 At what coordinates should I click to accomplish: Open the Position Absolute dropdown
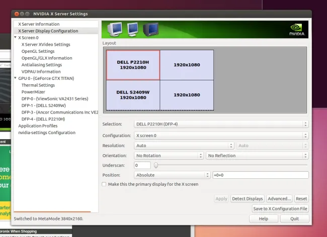pyautogui.click(x=172, y=175)
